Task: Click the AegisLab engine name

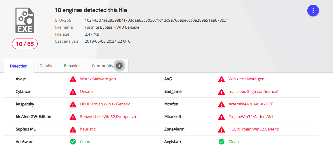Action: coord(172,142)
